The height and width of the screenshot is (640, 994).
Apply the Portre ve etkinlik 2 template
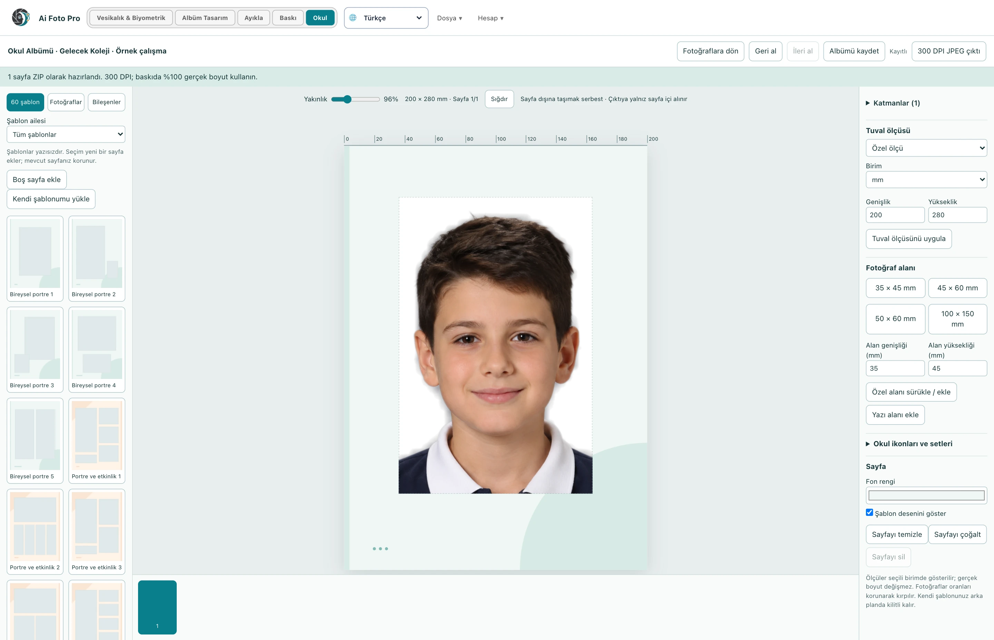[35, 531]
